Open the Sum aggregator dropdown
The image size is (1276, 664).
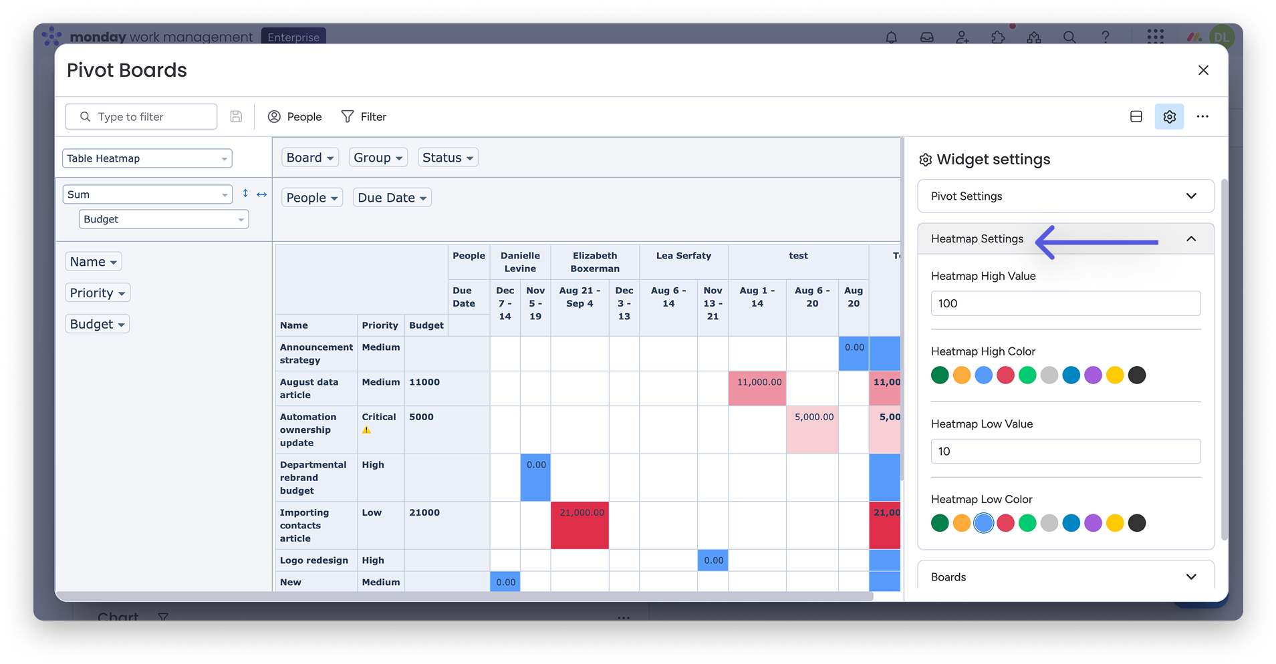(147, 194)
